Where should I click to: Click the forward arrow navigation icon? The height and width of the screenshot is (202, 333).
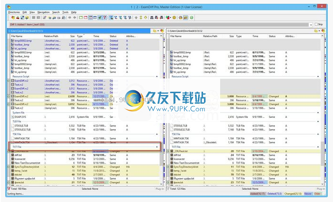pyautogui.click(x=70, y=18)
